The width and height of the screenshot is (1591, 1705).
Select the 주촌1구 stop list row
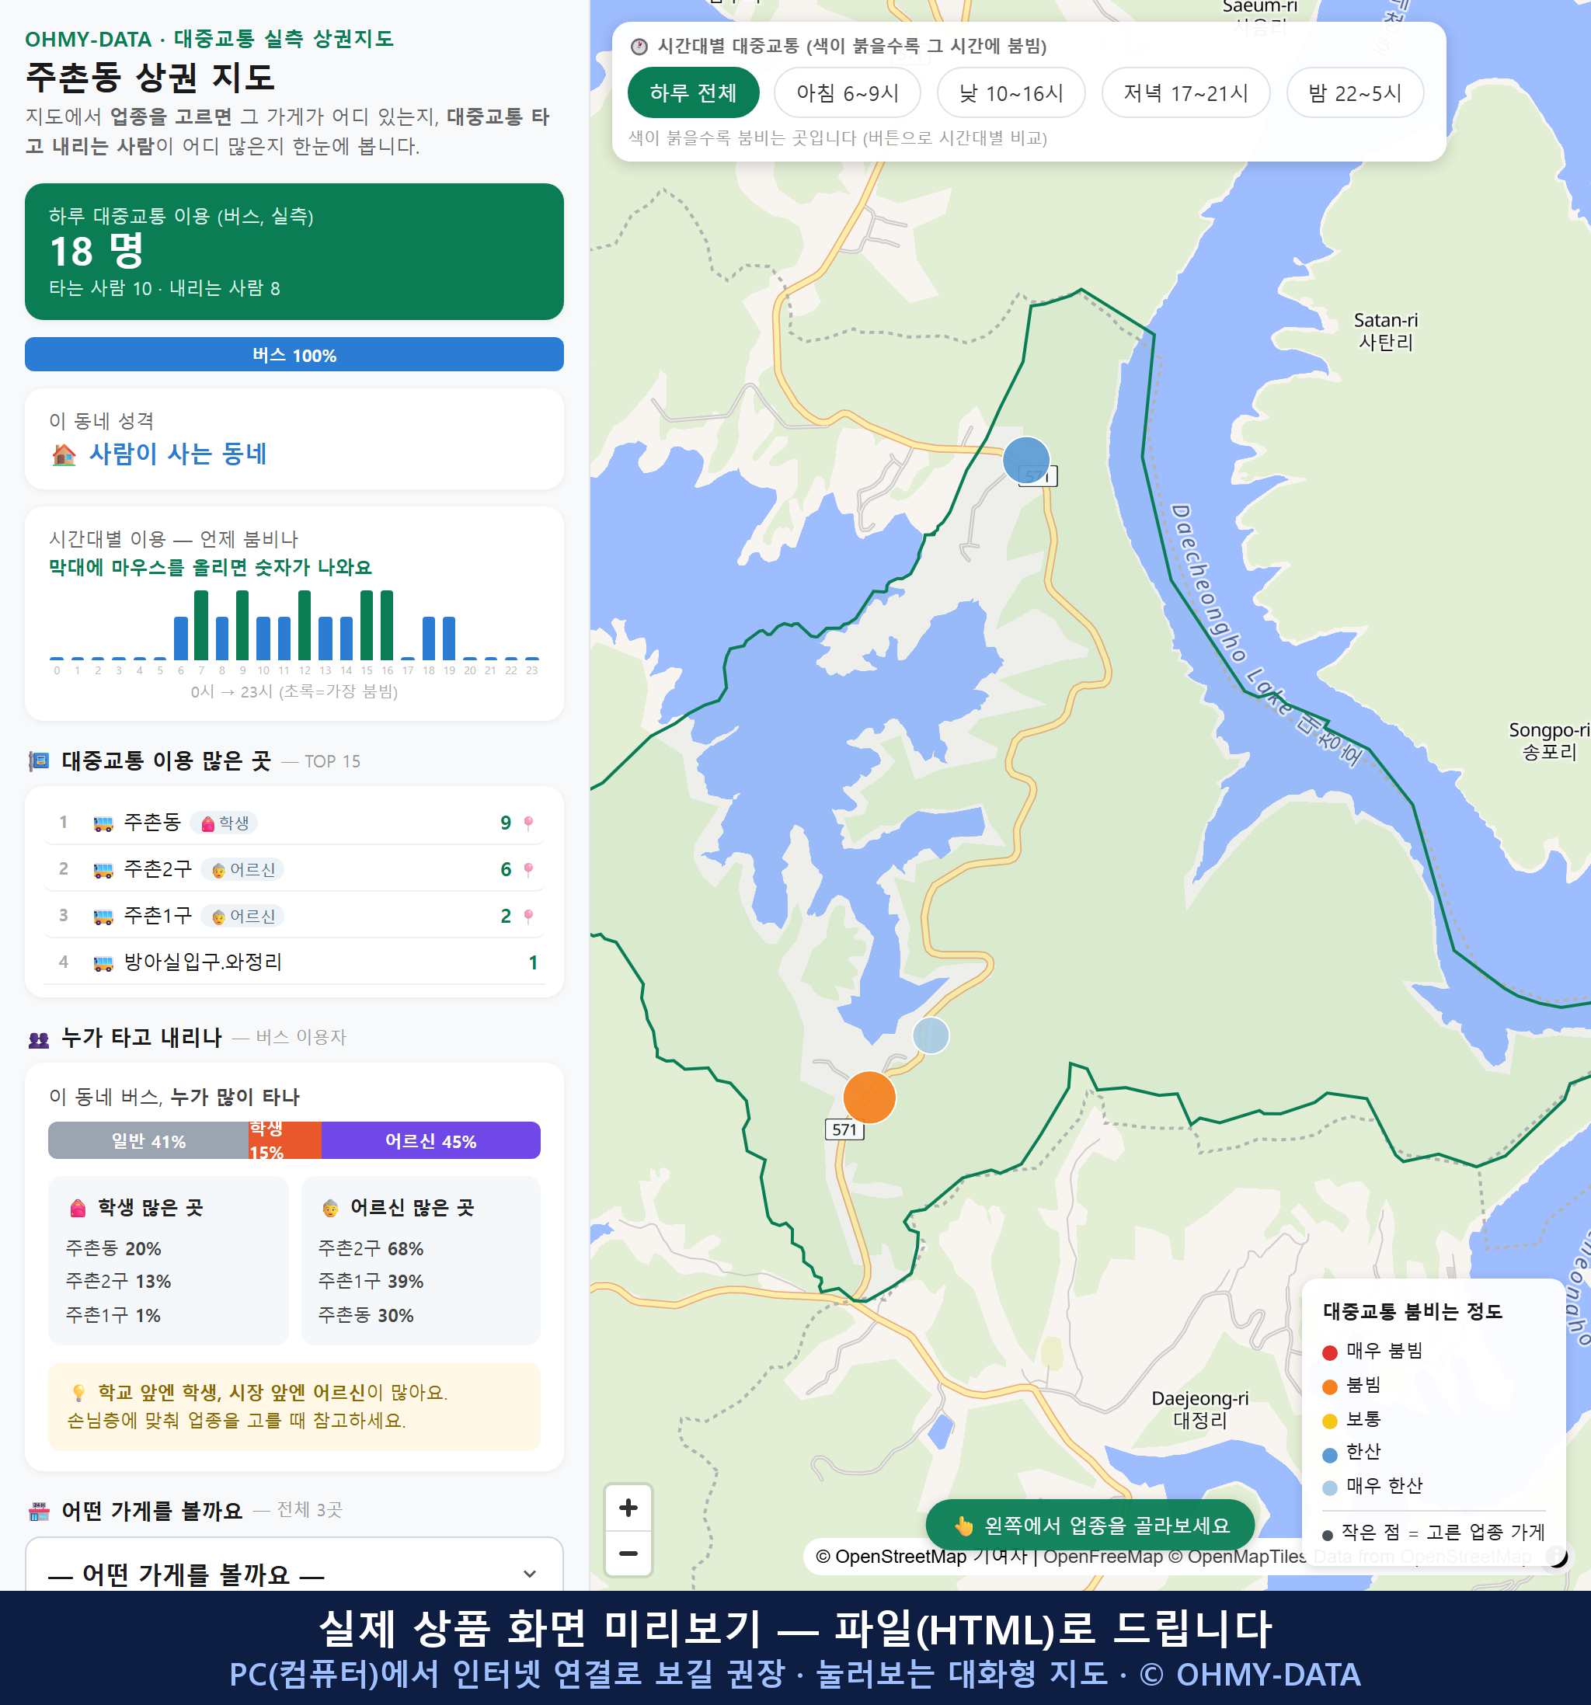click(294, 915)
